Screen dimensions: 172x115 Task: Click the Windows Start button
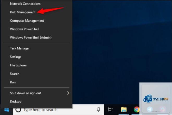pyautogui.click(x=7, y=110)
